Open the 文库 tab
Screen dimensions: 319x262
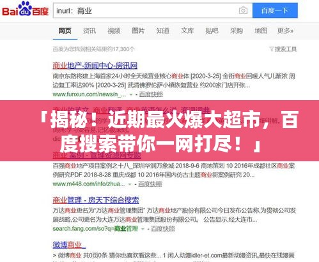click(187, 31)
